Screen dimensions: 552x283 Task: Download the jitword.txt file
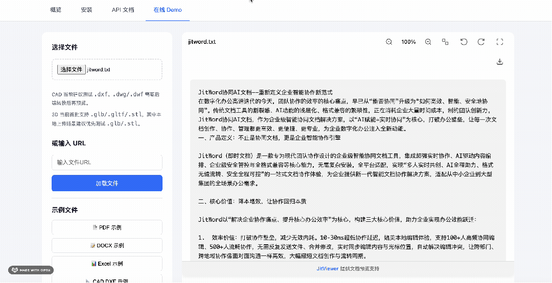499,62
